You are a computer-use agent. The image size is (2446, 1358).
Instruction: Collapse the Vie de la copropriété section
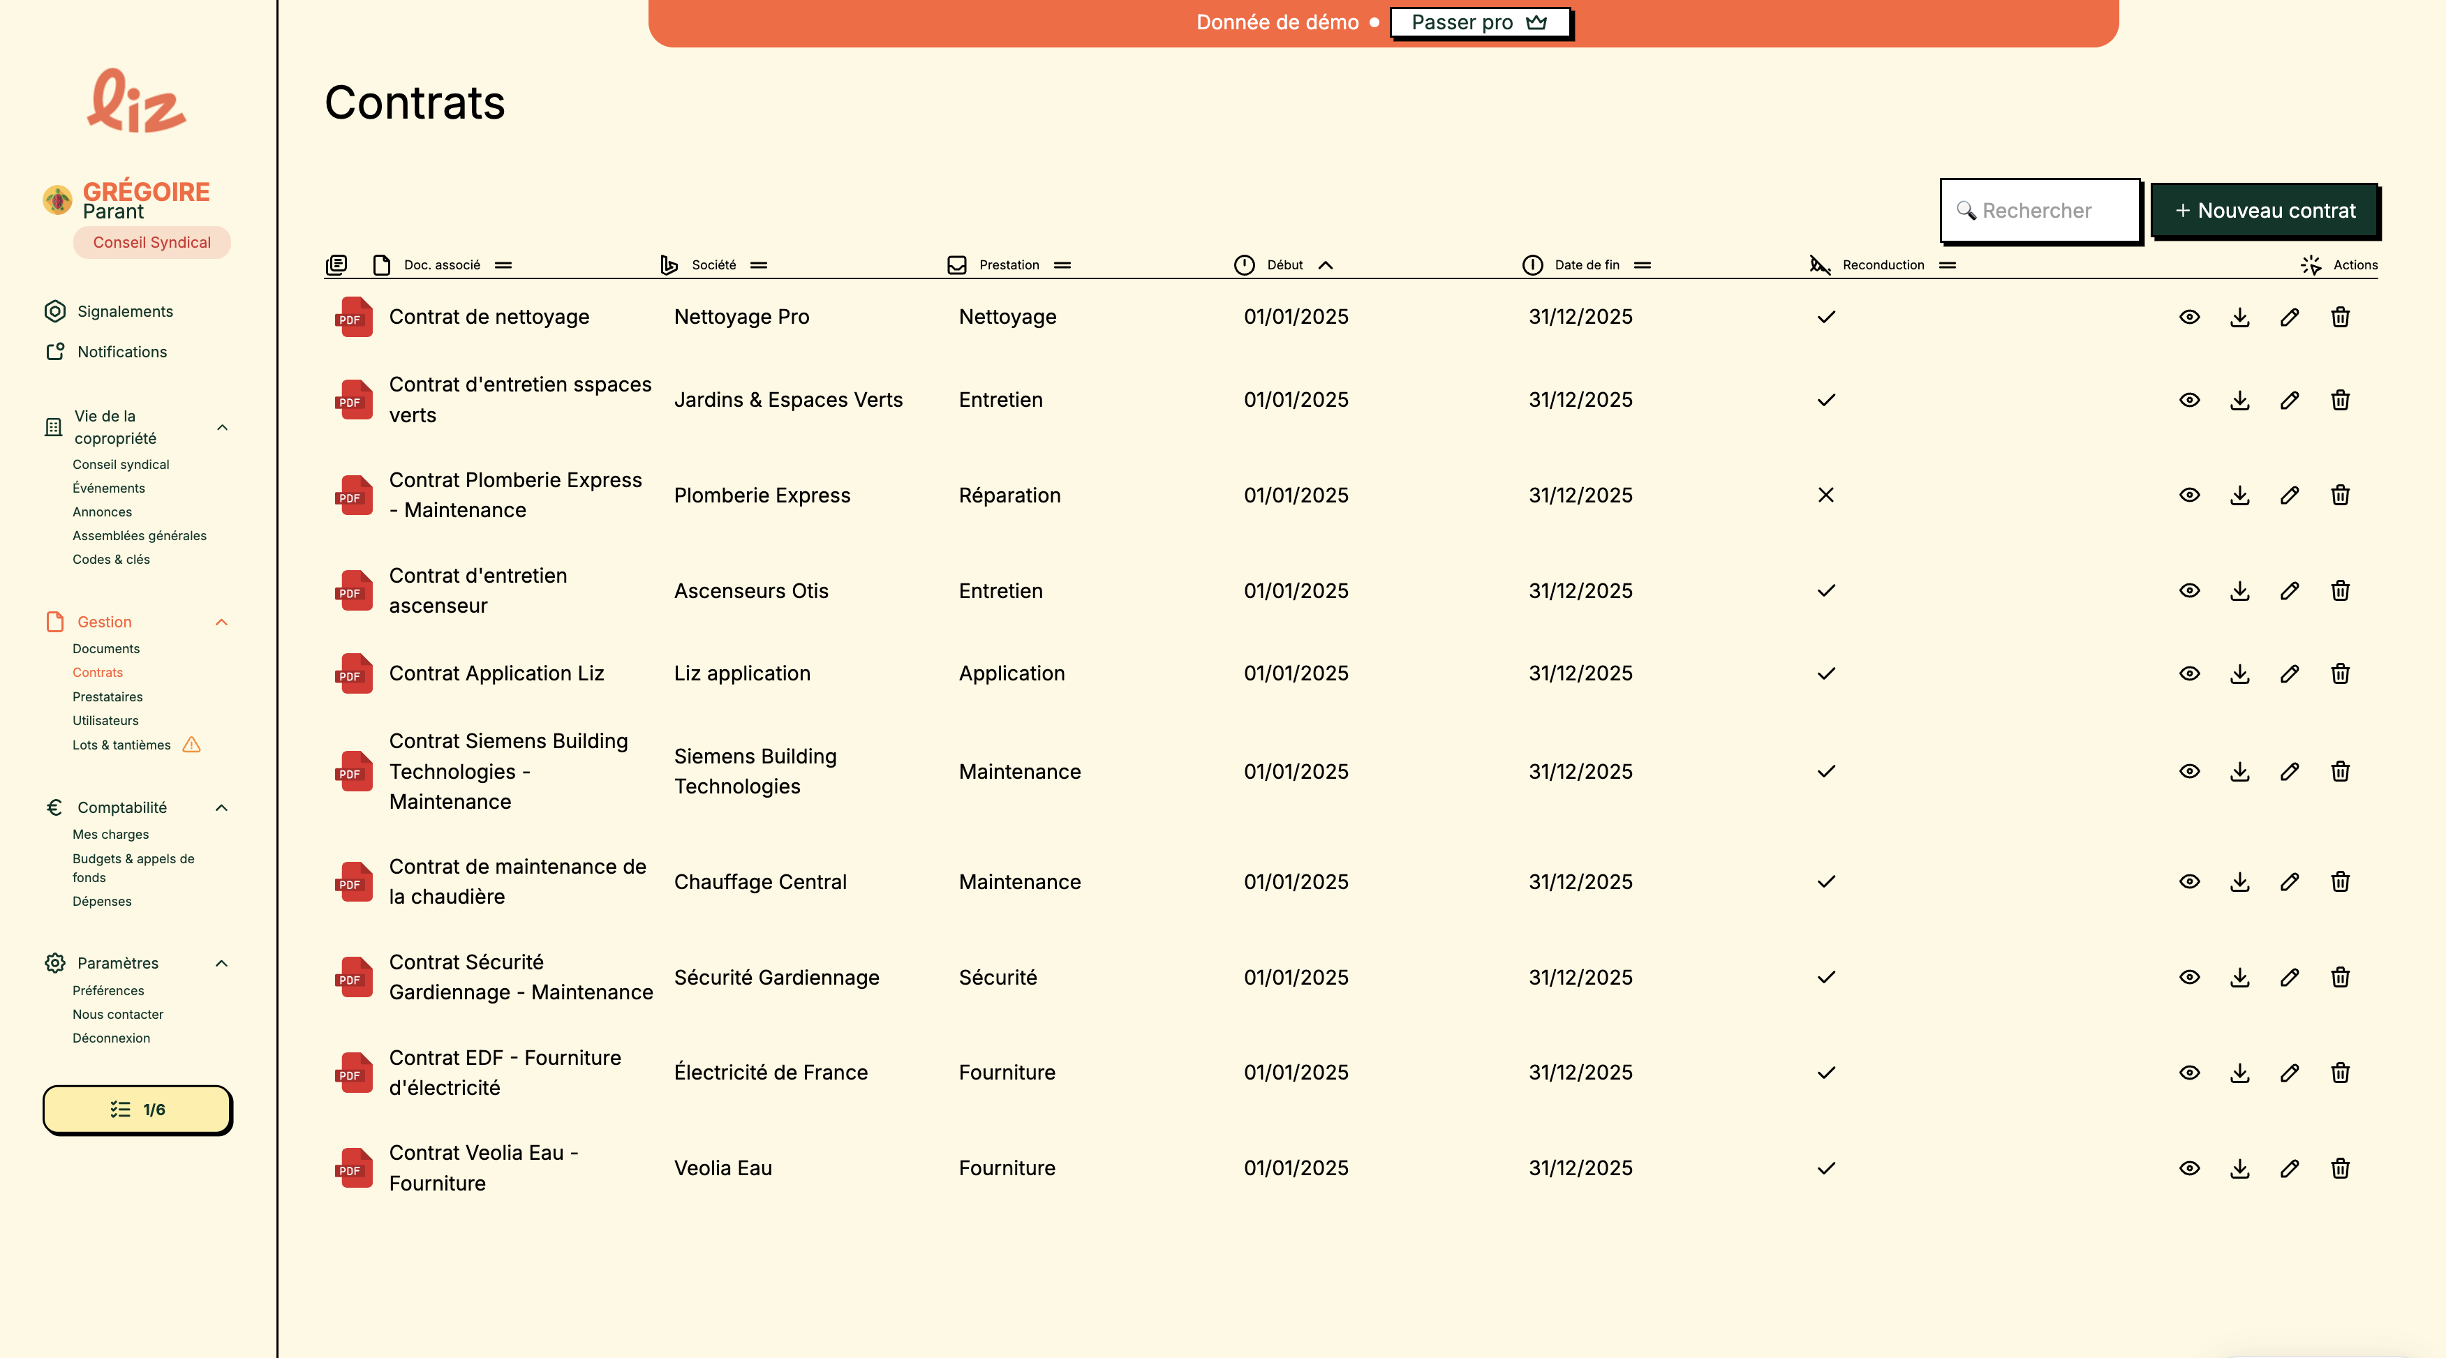(221, 427)
